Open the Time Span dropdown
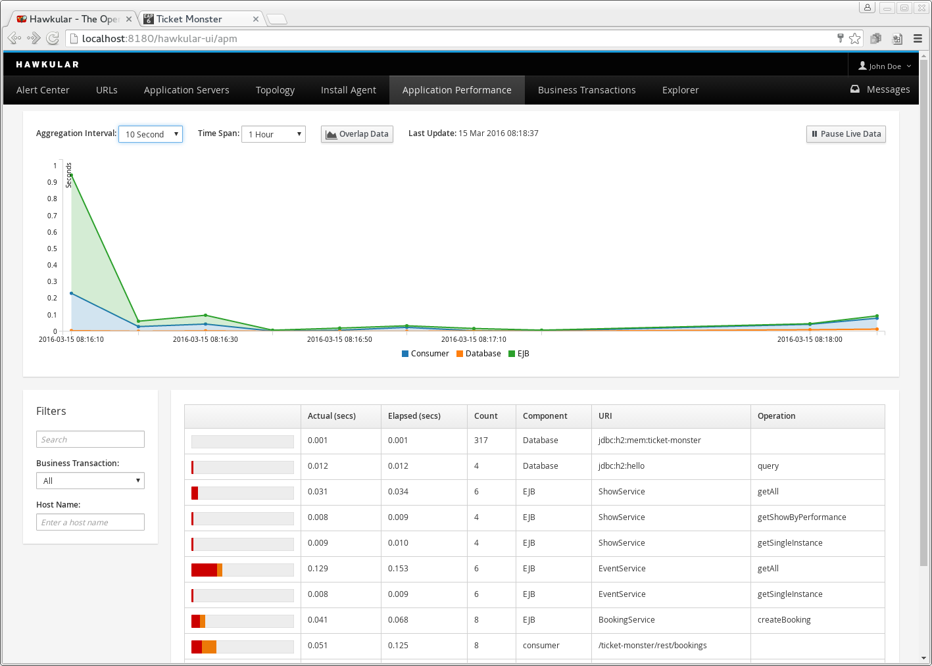Image resolution: width=932 pixels, height=666 pixels. click(274, 134)
